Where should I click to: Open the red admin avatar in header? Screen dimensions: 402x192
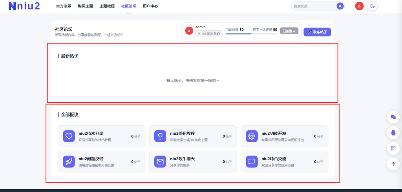pos(359,6)
